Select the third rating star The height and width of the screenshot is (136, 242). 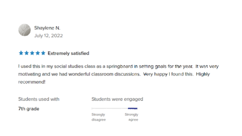click(32, 53)
